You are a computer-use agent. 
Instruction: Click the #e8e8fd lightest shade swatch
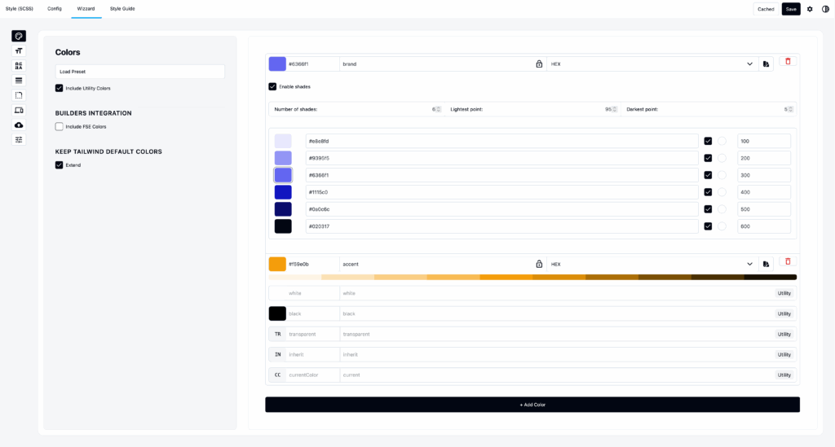coord(283,141)
